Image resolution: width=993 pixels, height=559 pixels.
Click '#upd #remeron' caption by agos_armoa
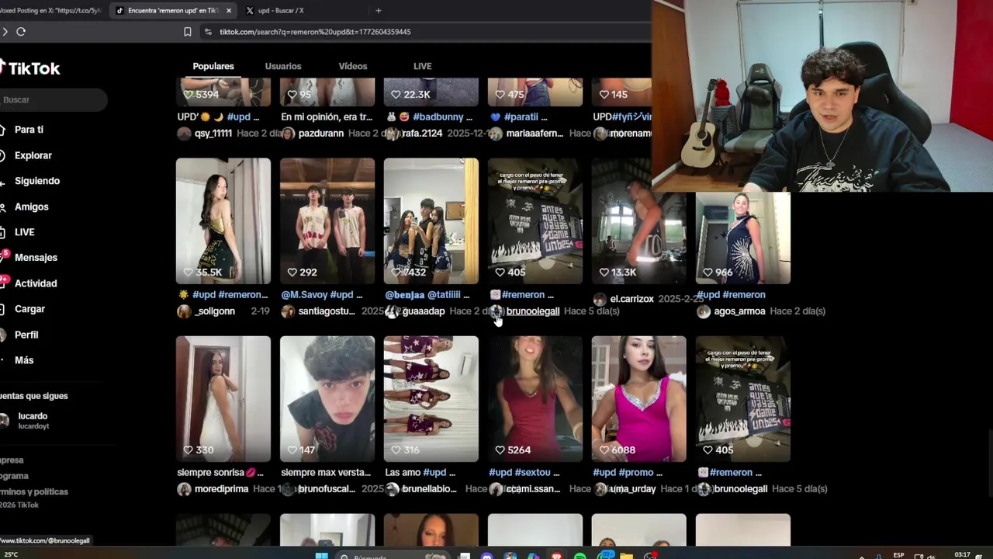click(731, 295)
